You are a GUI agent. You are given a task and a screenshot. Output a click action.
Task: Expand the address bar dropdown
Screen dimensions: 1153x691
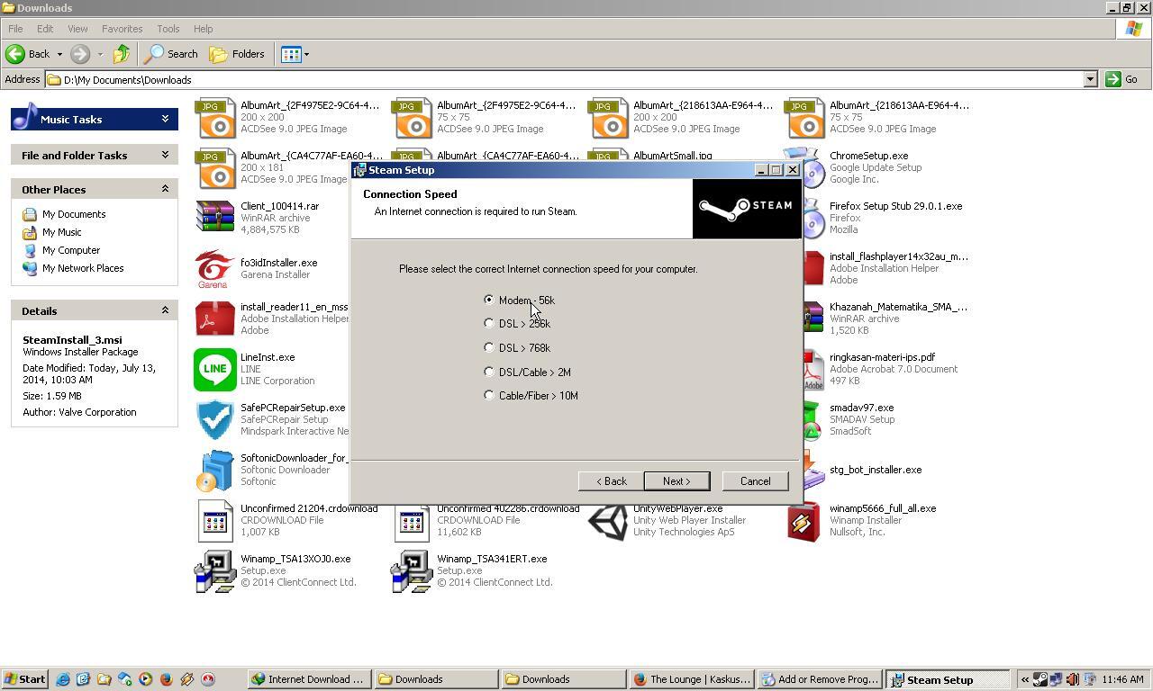pos(1090,79)
